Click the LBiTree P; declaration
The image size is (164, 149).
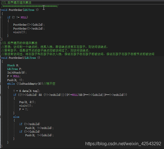click(x=15, y=69)
